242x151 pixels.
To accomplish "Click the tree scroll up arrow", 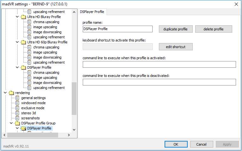I will coord(74,12).
